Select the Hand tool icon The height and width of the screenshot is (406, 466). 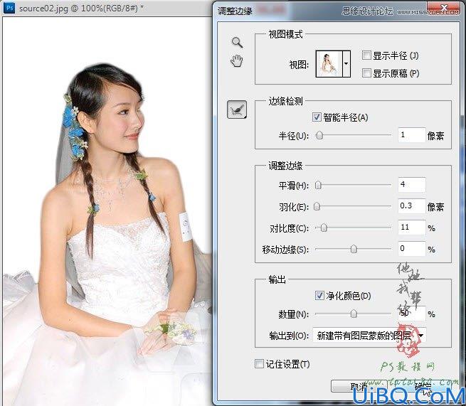pyautogui.click(x=237, y=61)
